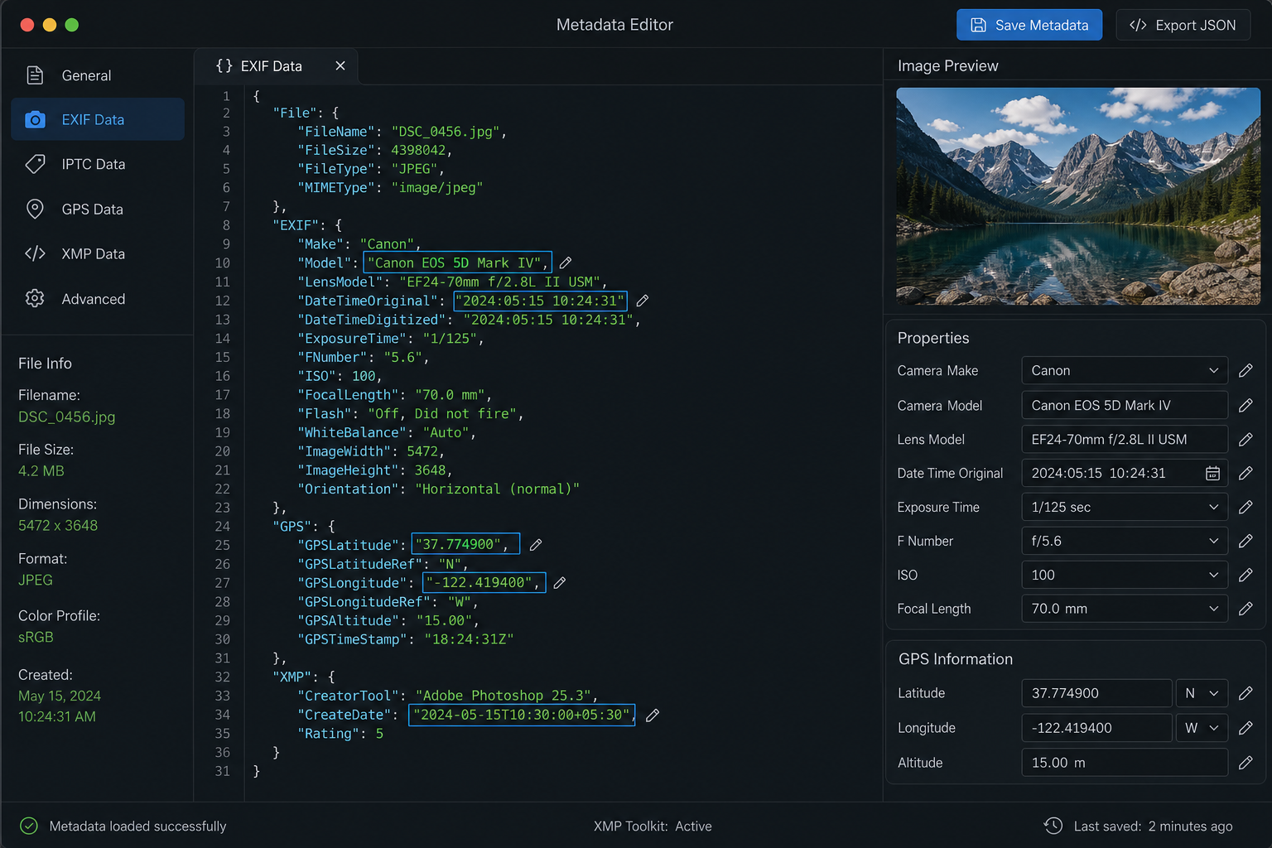The height and width of the screenshot is (848, 1272).
Task: Click the edit pencil for Camera Make
Action: click(1245, 371)
